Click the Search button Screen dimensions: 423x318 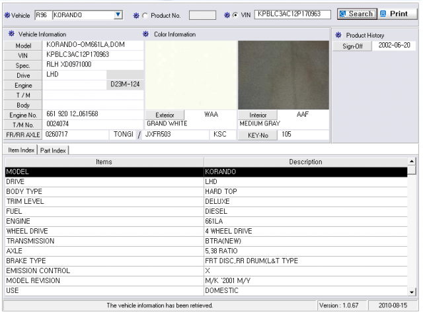pyautogui.click(x=357, y=14)
